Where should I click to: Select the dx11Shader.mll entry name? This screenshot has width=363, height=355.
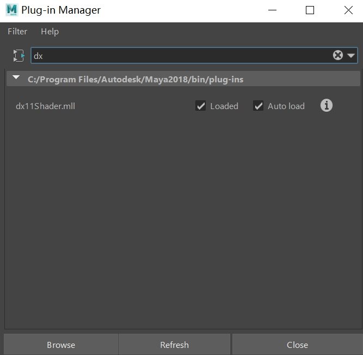click(45, 106)
